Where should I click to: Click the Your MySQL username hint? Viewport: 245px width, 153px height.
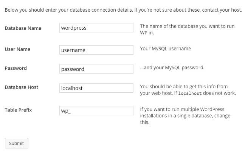click(165, 49)
